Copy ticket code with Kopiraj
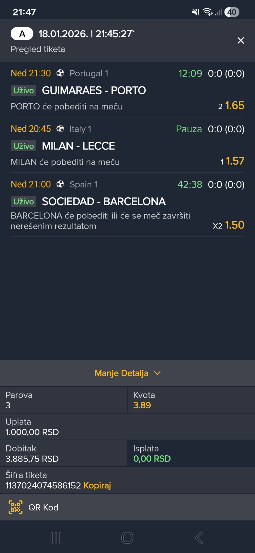Viewport: 255px width, 553px height. pyautogui.click(x=97, y=485)
